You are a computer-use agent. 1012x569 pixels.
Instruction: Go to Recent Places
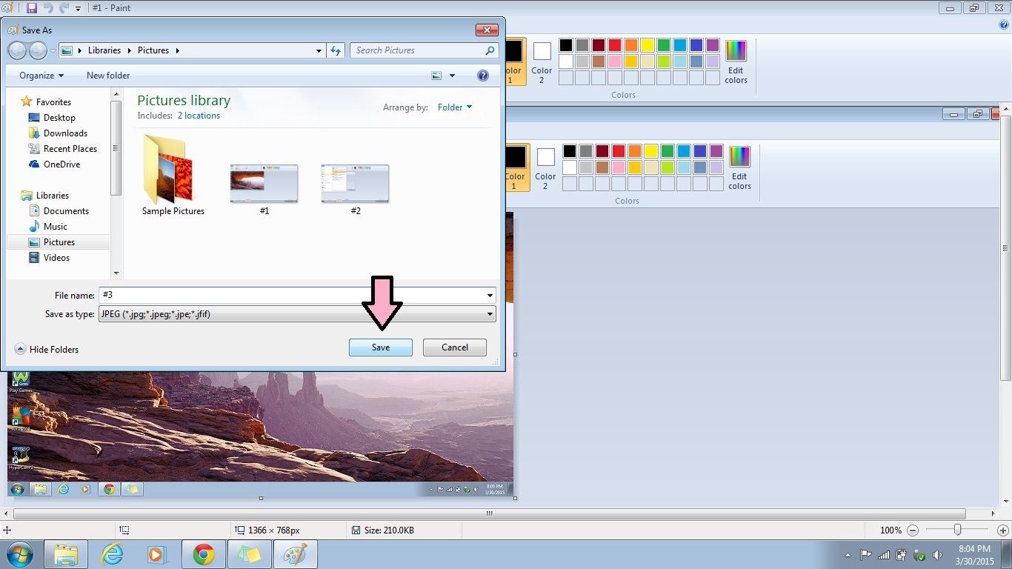tap(70, 149)
